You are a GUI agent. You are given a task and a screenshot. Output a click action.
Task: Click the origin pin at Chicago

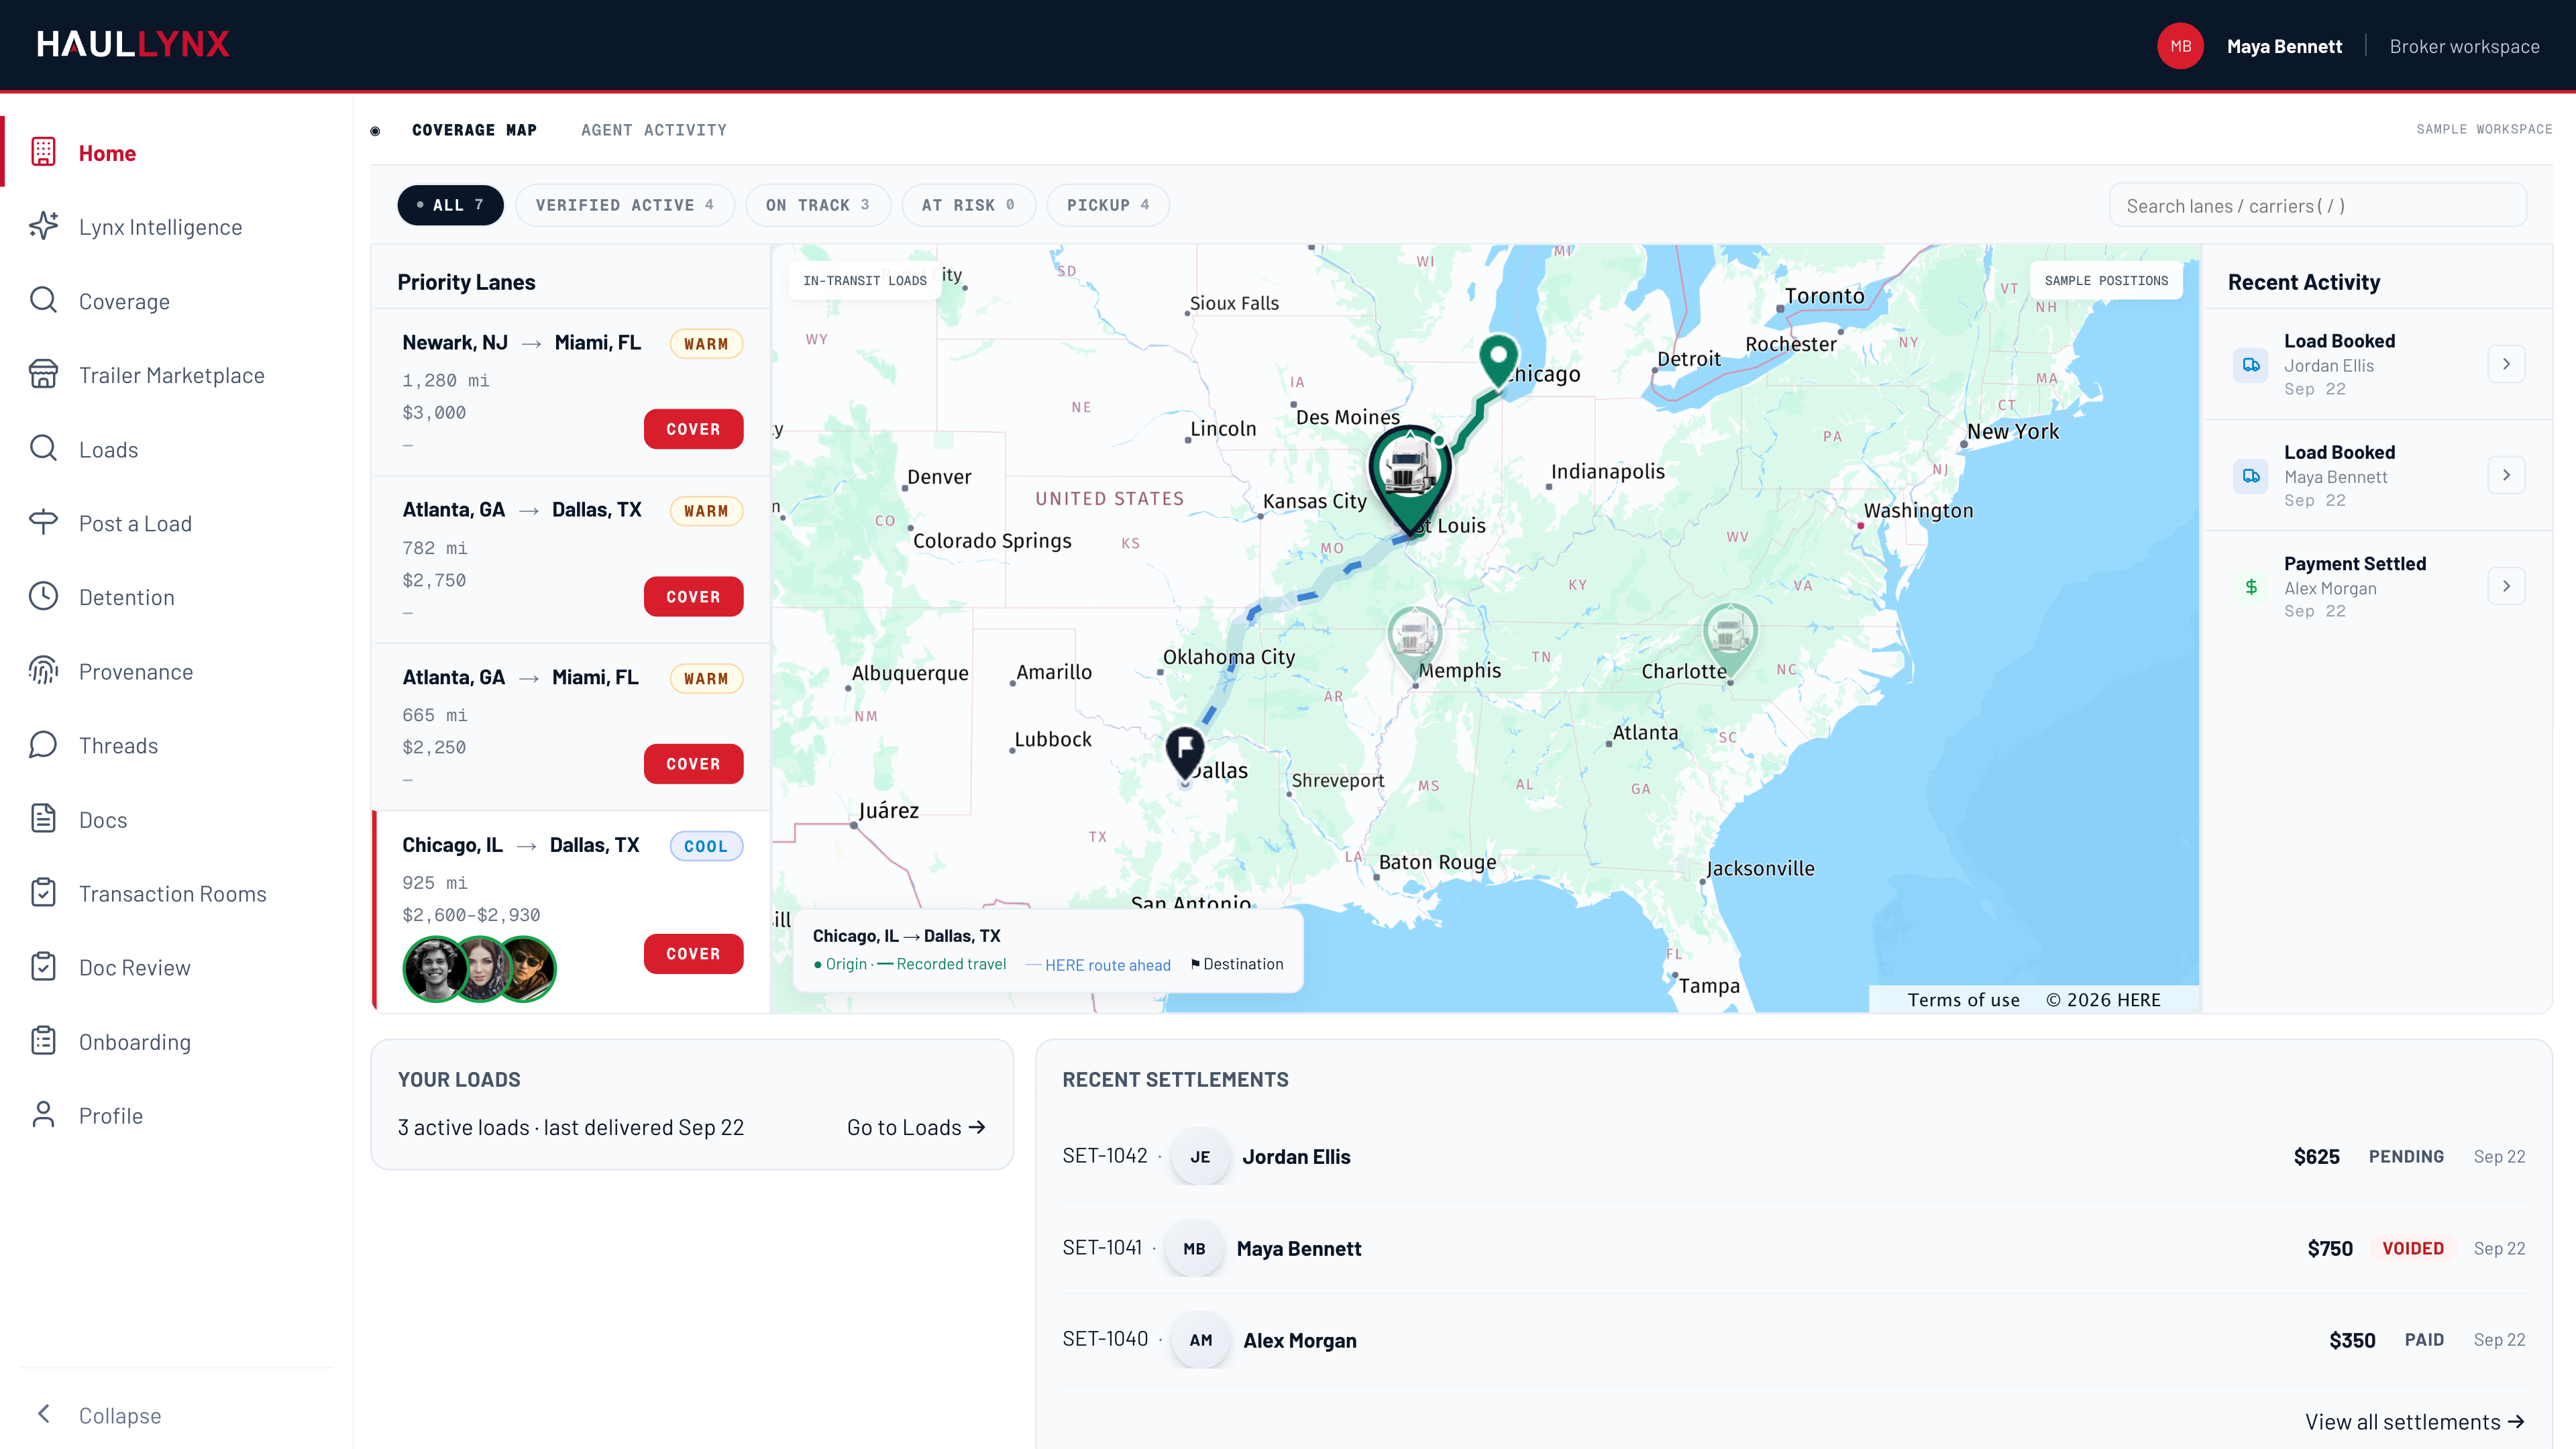[1498, 361]
